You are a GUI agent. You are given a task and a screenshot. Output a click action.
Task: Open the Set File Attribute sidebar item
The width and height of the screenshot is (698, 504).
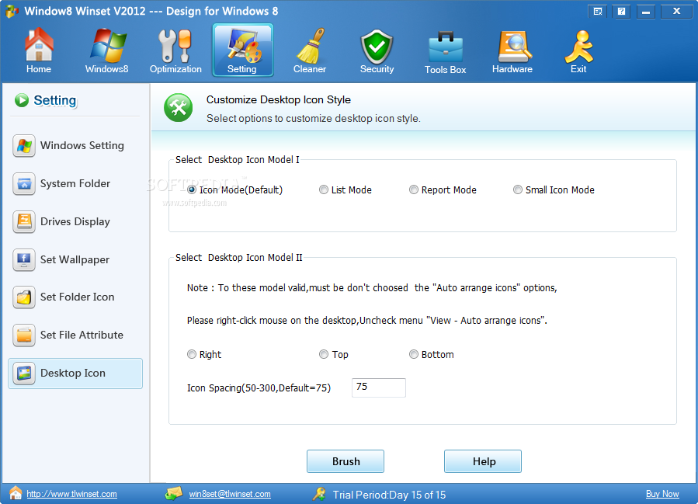pyautogui.click(x=75, y=335)
